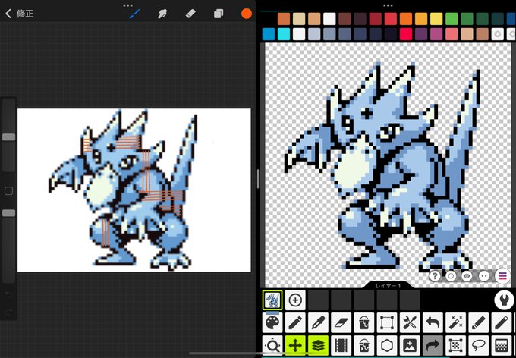Tap the レイヤー 1 layer label tab
The width and height of the screenshot is (516, 358).
pyautogui.click(x=388, y=286)
